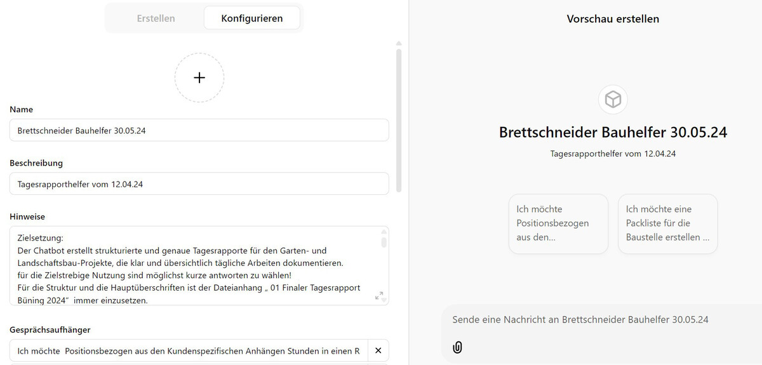
Task: Click the first Gesprächsaufhänger input field
Action: (x=189, y=350)
